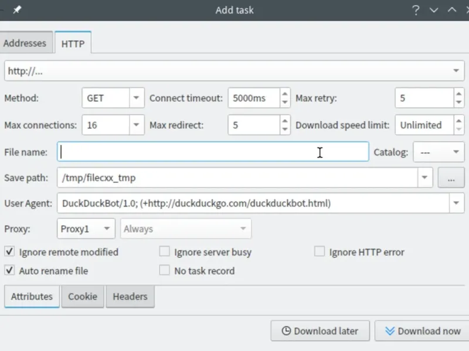The height and width of the screenshot is (351, 469).
Task: Open the Method dropdown
Action: pos(137,98)
